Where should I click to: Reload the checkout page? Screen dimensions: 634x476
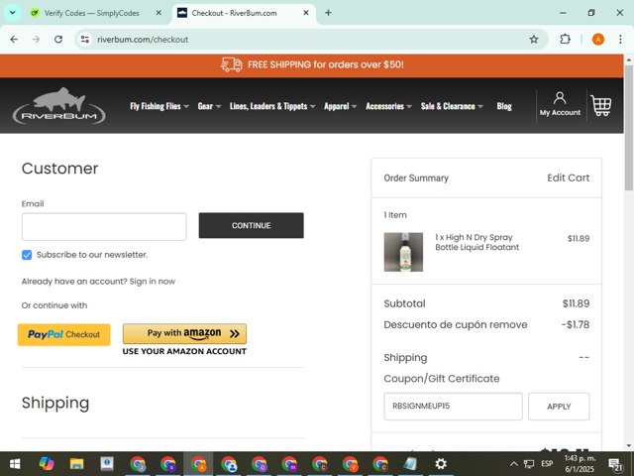(58, 40)
